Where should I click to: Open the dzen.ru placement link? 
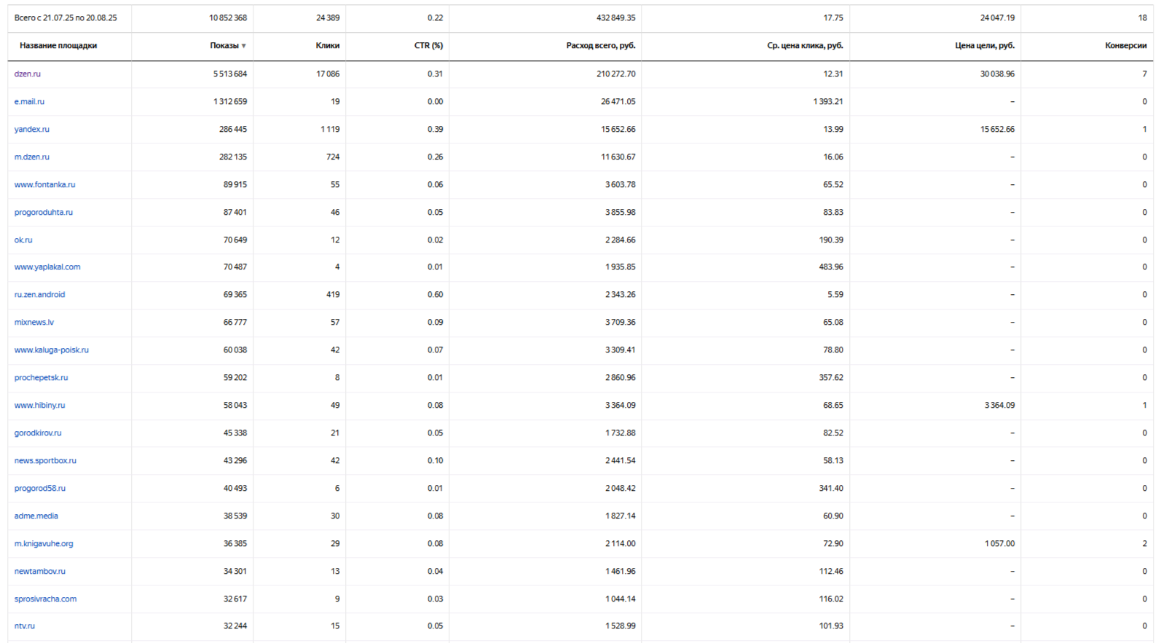[28, 74]
